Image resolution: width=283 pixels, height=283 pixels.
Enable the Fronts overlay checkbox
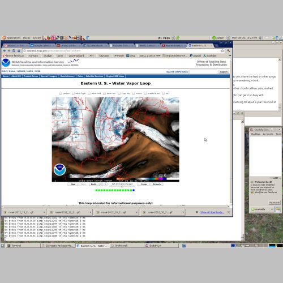(x=133, y=93)
